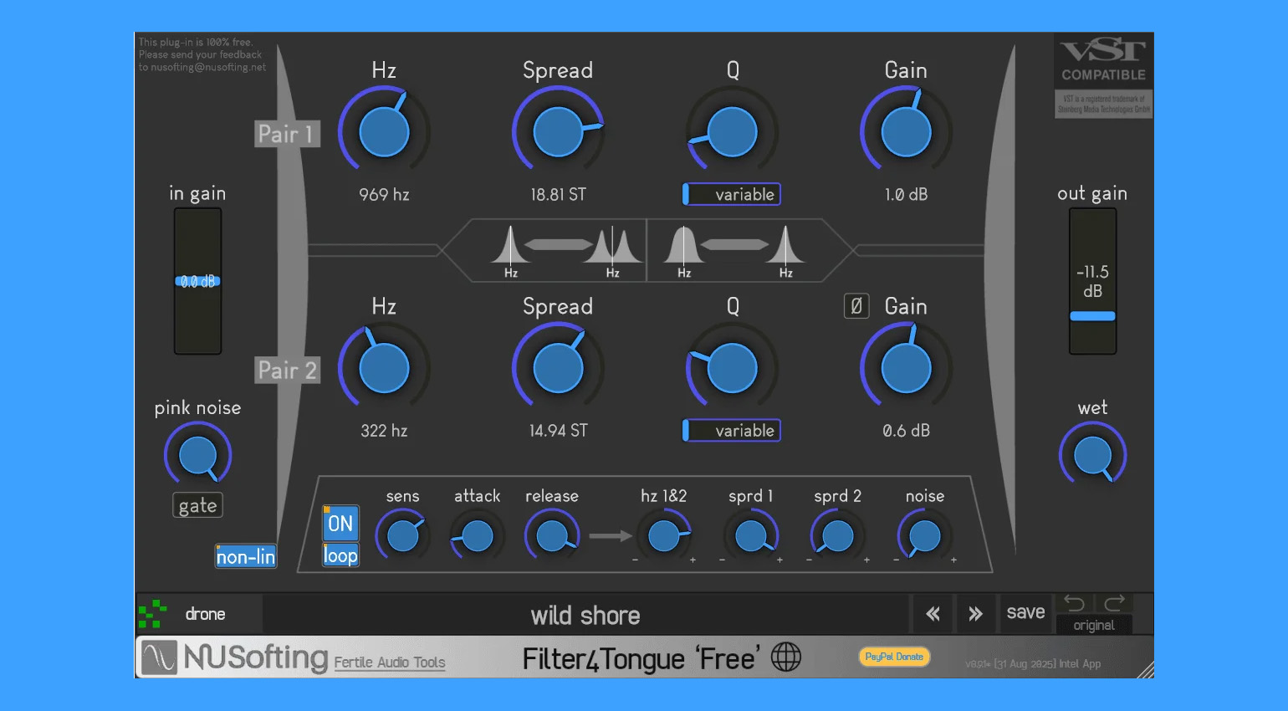Open Pair 2 Q variable dropdown
This screenshot has height=711, width=1288.
732,431
